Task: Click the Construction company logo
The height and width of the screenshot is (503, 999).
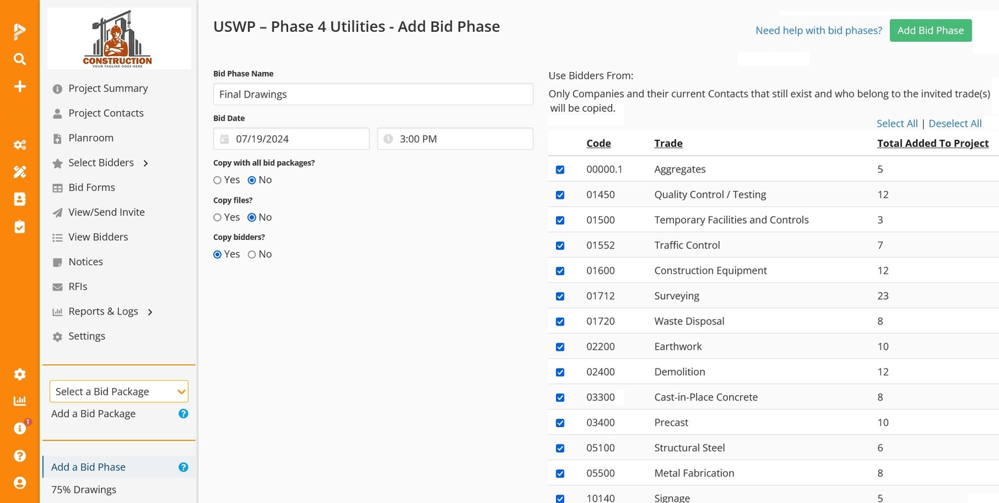Action: tap(119, 38)
